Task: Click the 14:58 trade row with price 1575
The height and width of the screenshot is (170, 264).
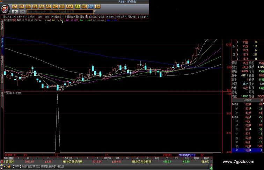Action: click(x=248, y=104)
